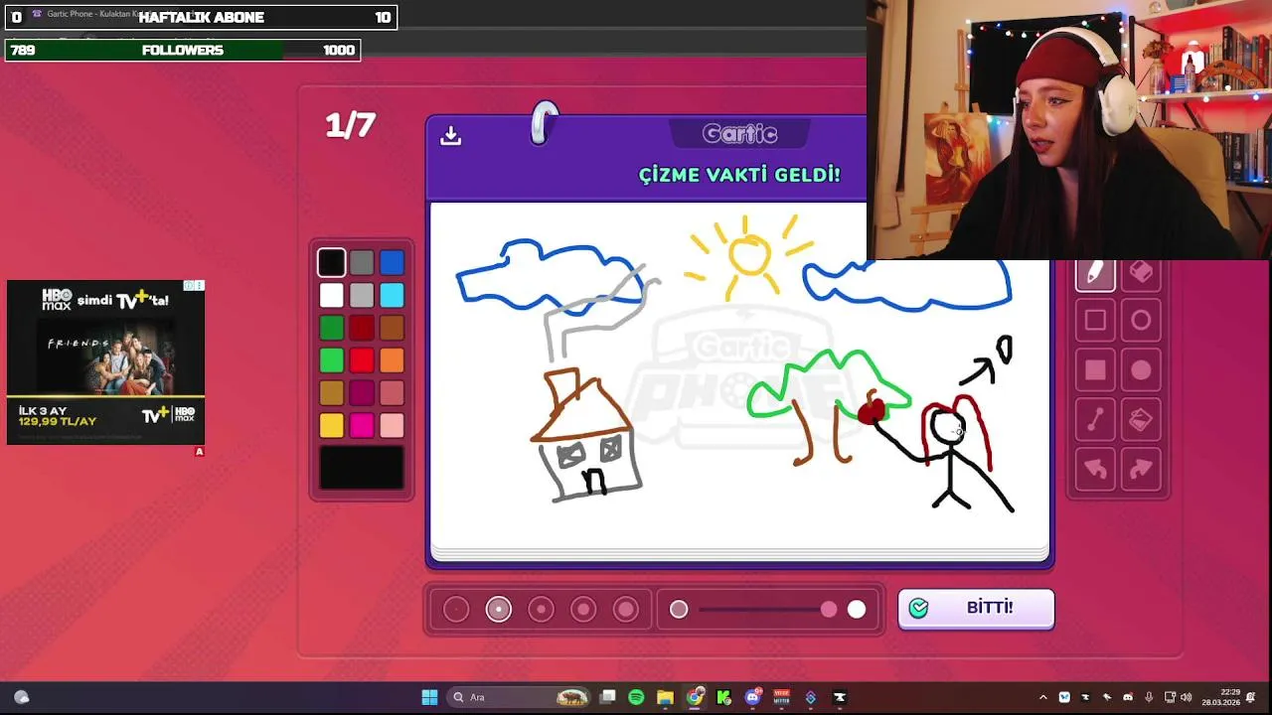This screenshot has width=1272, height=715.
Task: Click the streamer webcam overlay
Action: coord(1069,129)
